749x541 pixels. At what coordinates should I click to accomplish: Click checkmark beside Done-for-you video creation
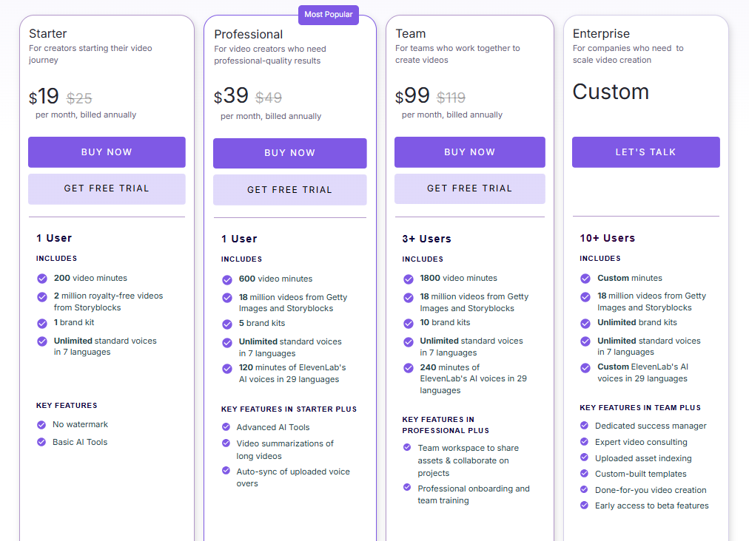(x=584, y=489)
